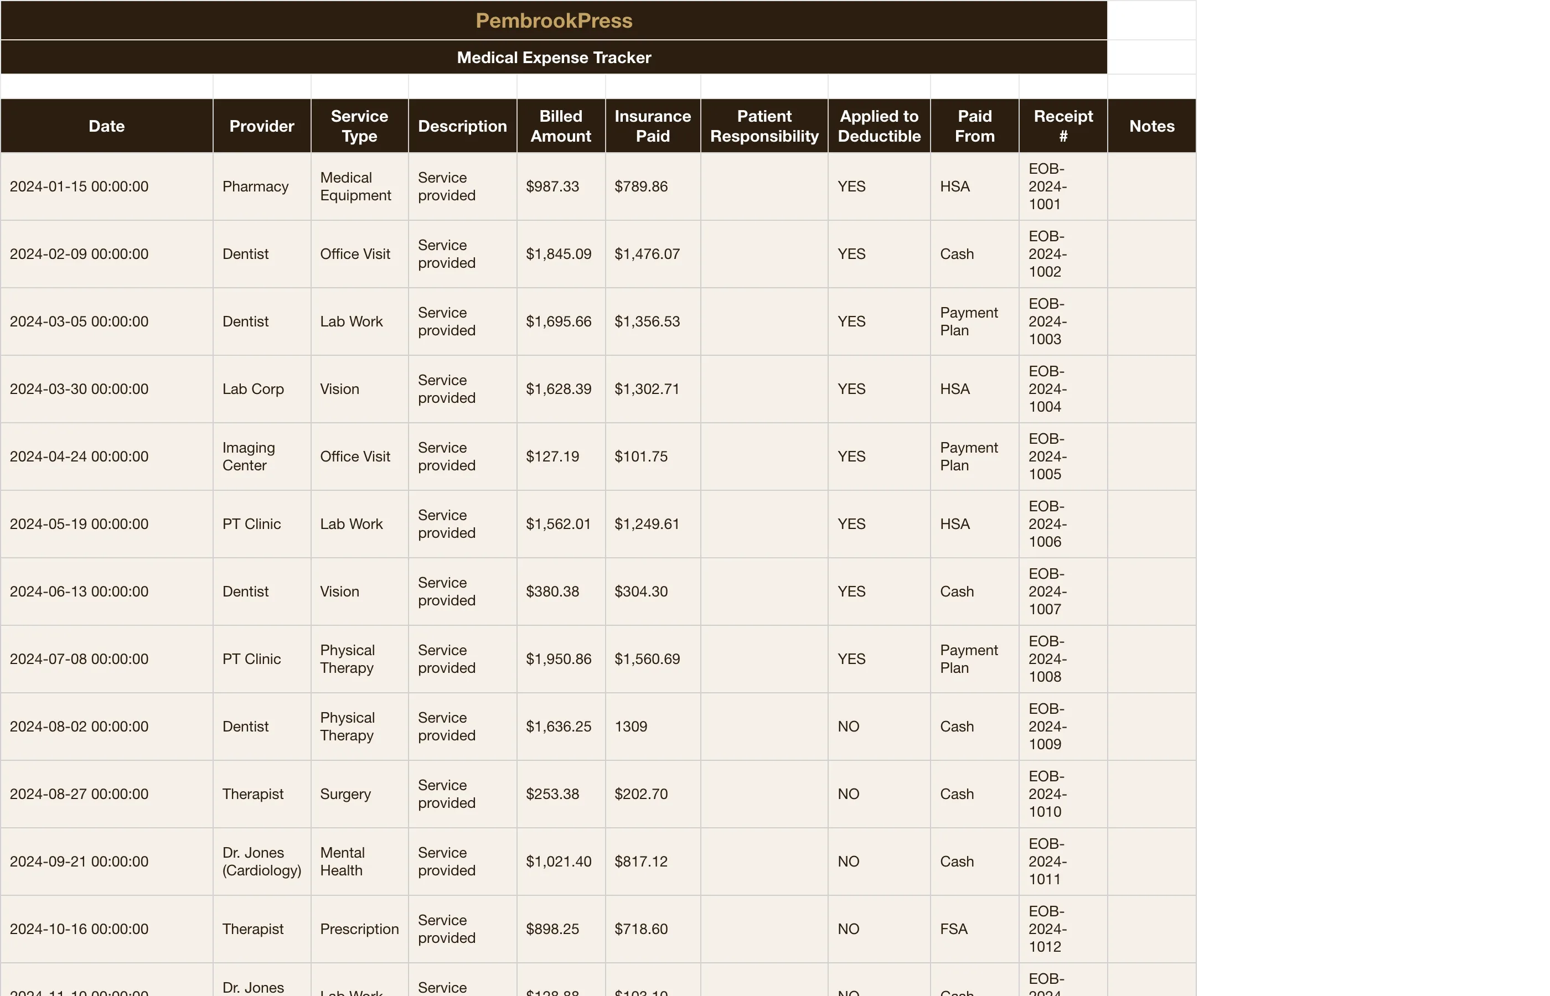Click the Medical Expense Tracker subtitle
The width and height of the screenshot is (1550, 996).
tap(554, 58)
